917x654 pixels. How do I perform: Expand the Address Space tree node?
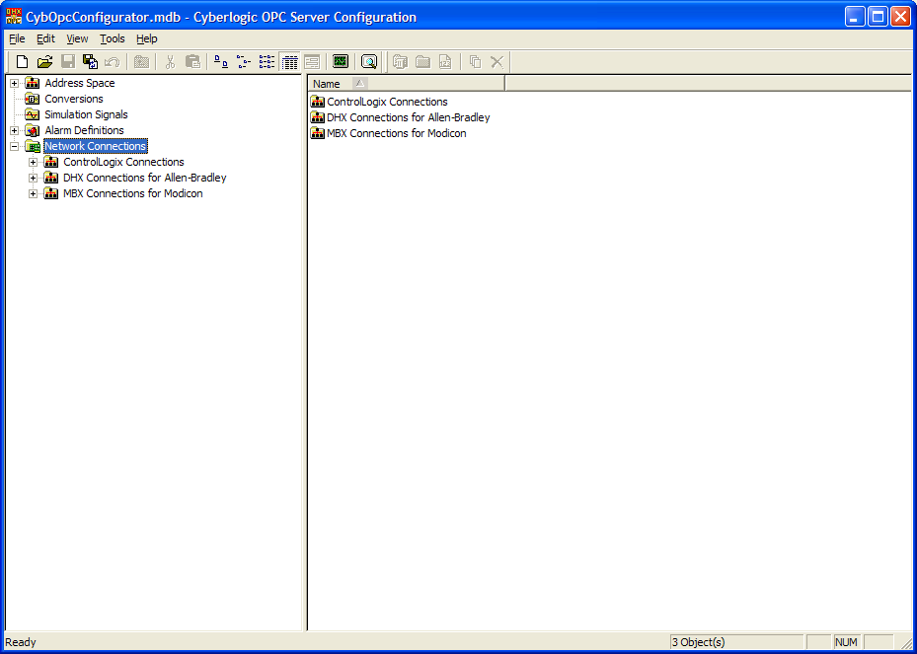click(x=14, y=83)
